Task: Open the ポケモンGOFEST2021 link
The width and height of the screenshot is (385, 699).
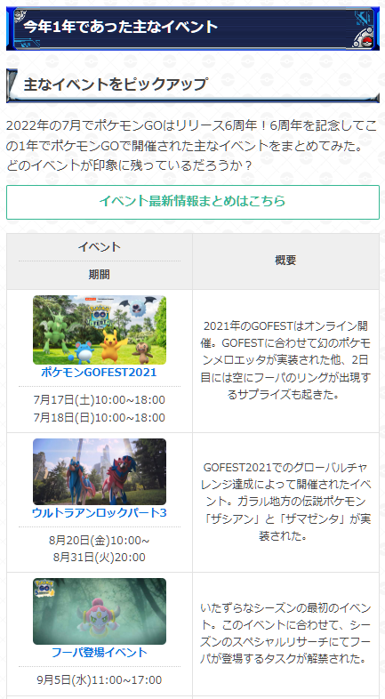Action: point(99,373)
